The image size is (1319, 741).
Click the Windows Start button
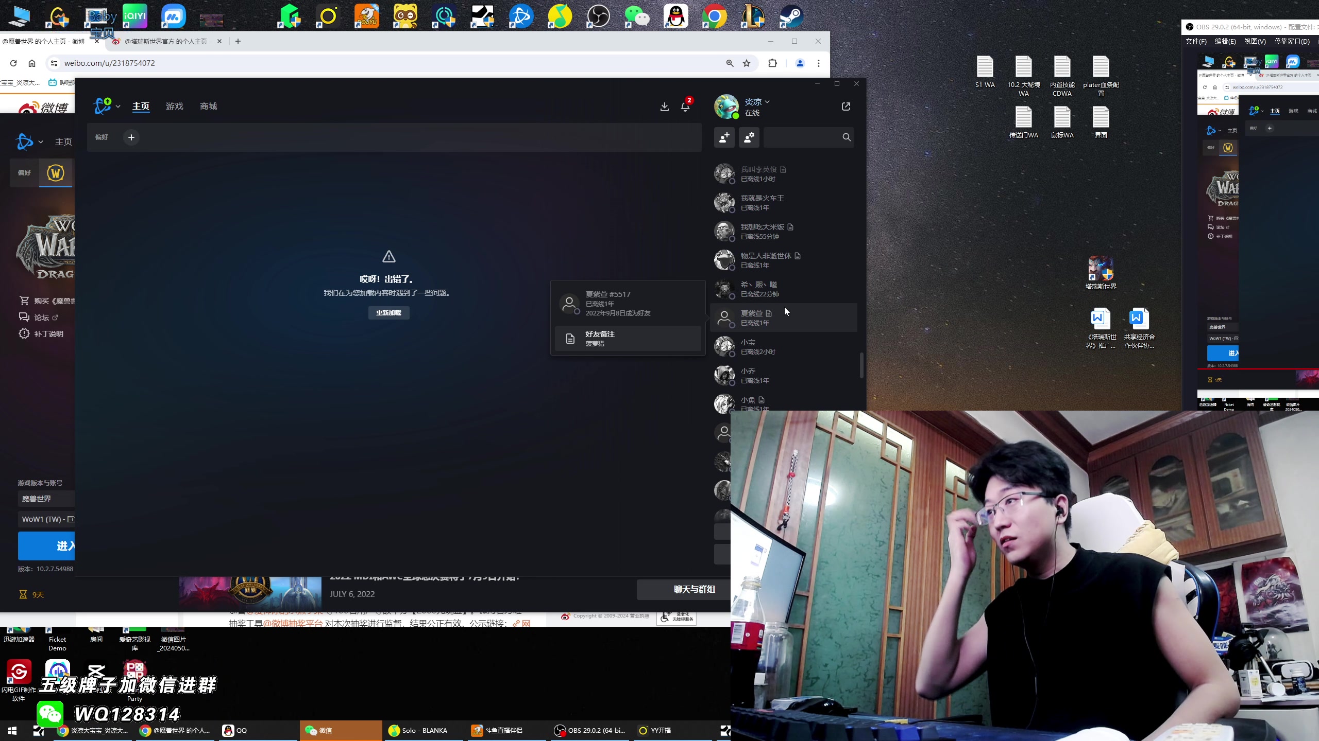pos(12,731)
